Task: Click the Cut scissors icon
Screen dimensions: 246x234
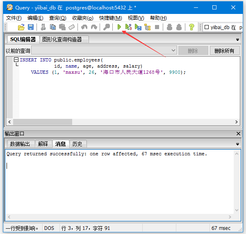Action: click(x=43, y=27)
